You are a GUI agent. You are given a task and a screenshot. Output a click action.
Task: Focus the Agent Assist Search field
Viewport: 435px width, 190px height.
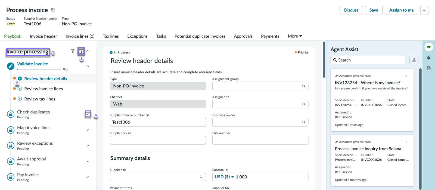pyautogui.click(x=368, y=60)
